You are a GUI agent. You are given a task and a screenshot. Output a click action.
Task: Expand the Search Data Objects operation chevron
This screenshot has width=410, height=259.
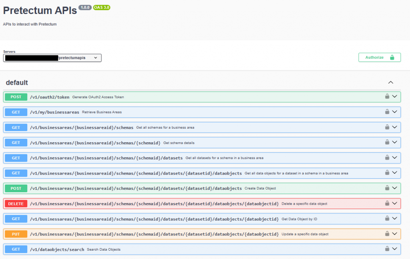coord(394,249)
